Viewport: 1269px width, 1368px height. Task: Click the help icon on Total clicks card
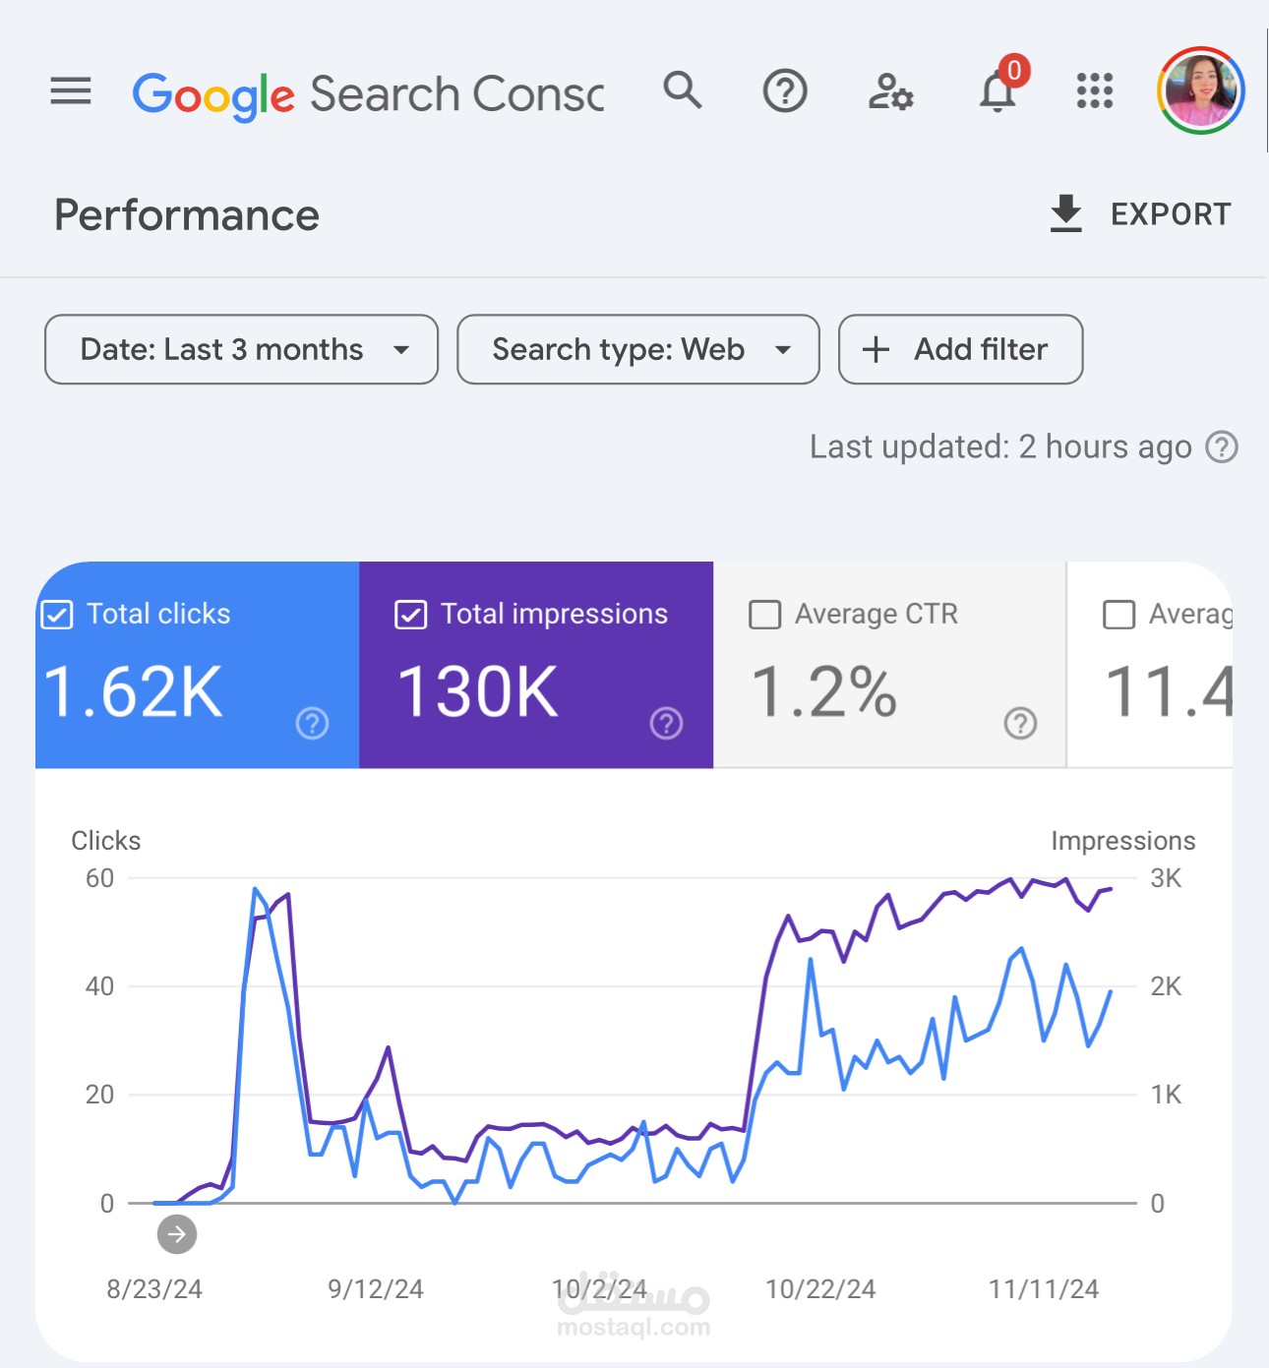coord(313,724)
